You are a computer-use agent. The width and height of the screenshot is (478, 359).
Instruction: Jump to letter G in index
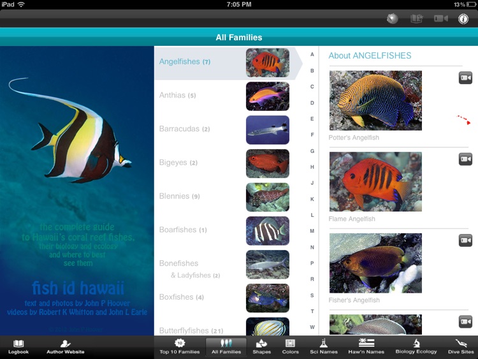coord(312,151)
